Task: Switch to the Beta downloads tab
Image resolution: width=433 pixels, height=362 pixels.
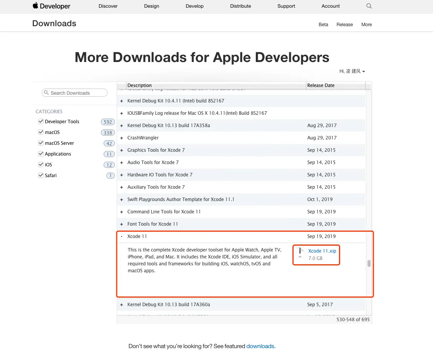Action: [x=323, y=25]
